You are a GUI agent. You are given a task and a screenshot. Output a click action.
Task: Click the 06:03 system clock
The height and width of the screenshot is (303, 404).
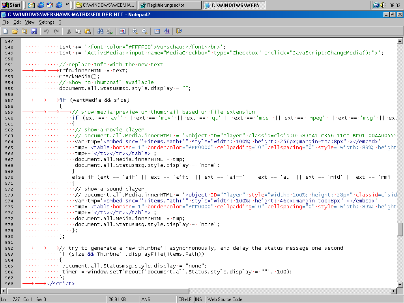pyautogui.click(x=395, y=5)
